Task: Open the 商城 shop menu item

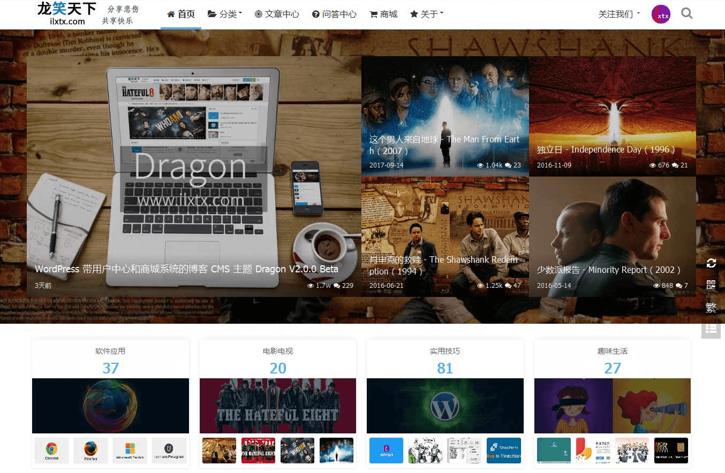Action: click(x=383, y=14)
